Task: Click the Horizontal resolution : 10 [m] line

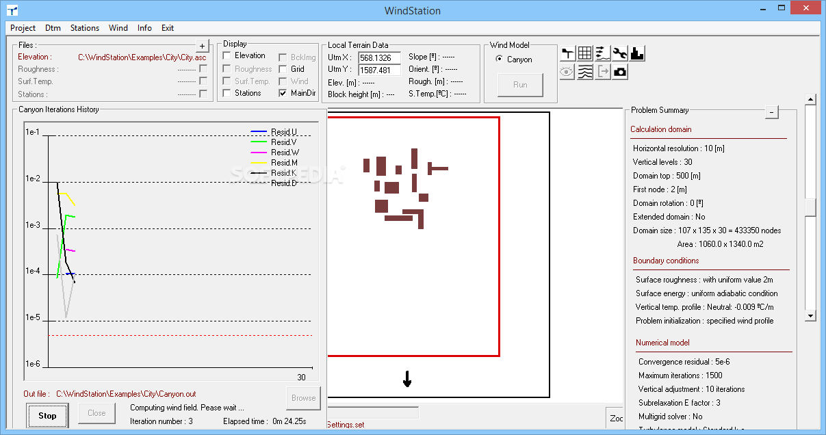Action: pos(679,148)
